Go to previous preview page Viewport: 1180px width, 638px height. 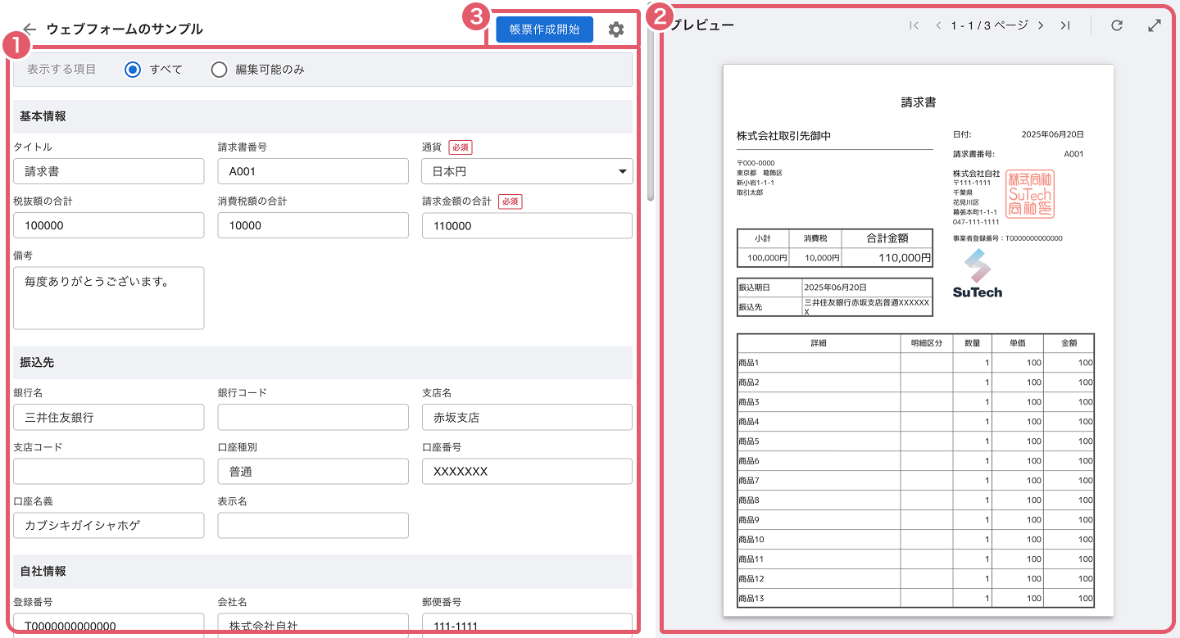pos(938,25)
